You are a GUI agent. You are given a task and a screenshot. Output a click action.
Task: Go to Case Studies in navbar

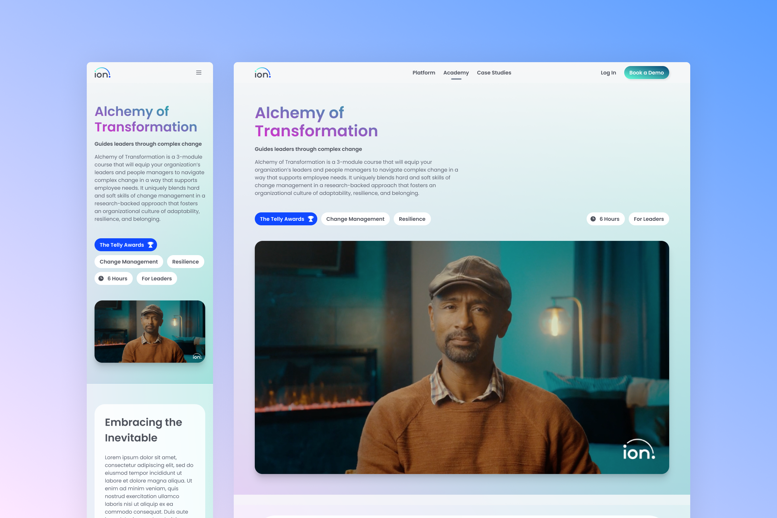coord(494,73)
